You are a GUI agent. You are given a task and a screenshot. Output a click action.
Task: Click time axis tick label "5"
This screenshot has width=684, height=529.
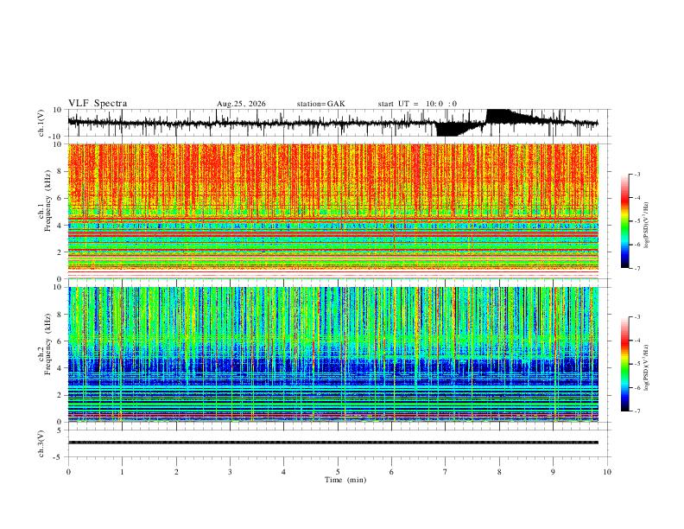tap(338, 472)
